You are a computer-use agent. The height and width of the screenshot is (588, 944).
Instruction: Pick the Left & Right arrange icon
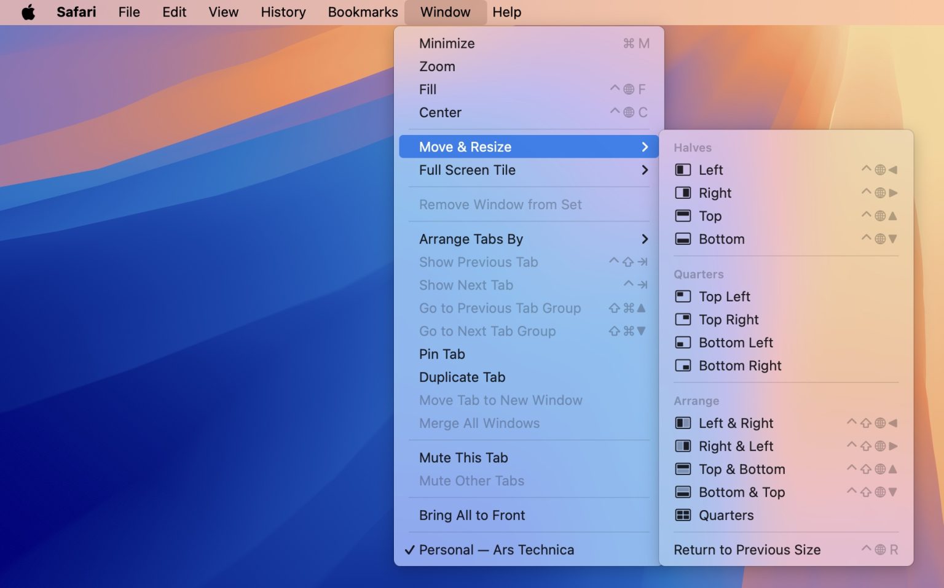(x=683, y=423)
